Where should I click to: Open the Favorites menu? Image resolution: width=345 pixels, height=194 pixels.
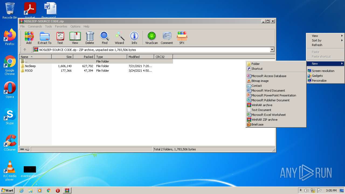pos(61,26)
